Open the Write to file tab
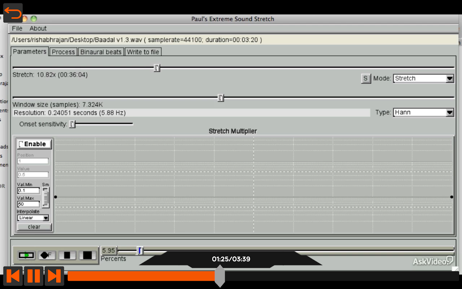This screenshot has height=289, width=462. (x=143, y=52)
